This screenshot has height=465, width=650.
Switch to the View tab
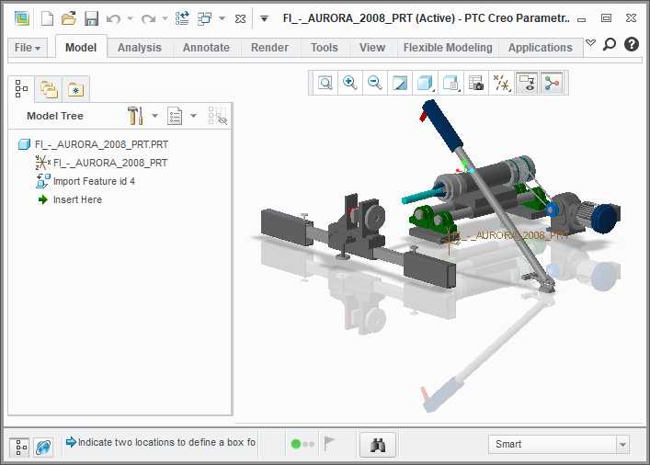click(x=372, y=48)
